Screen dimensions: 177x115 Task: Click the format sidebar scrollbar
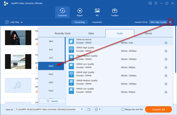click(65, 51)
